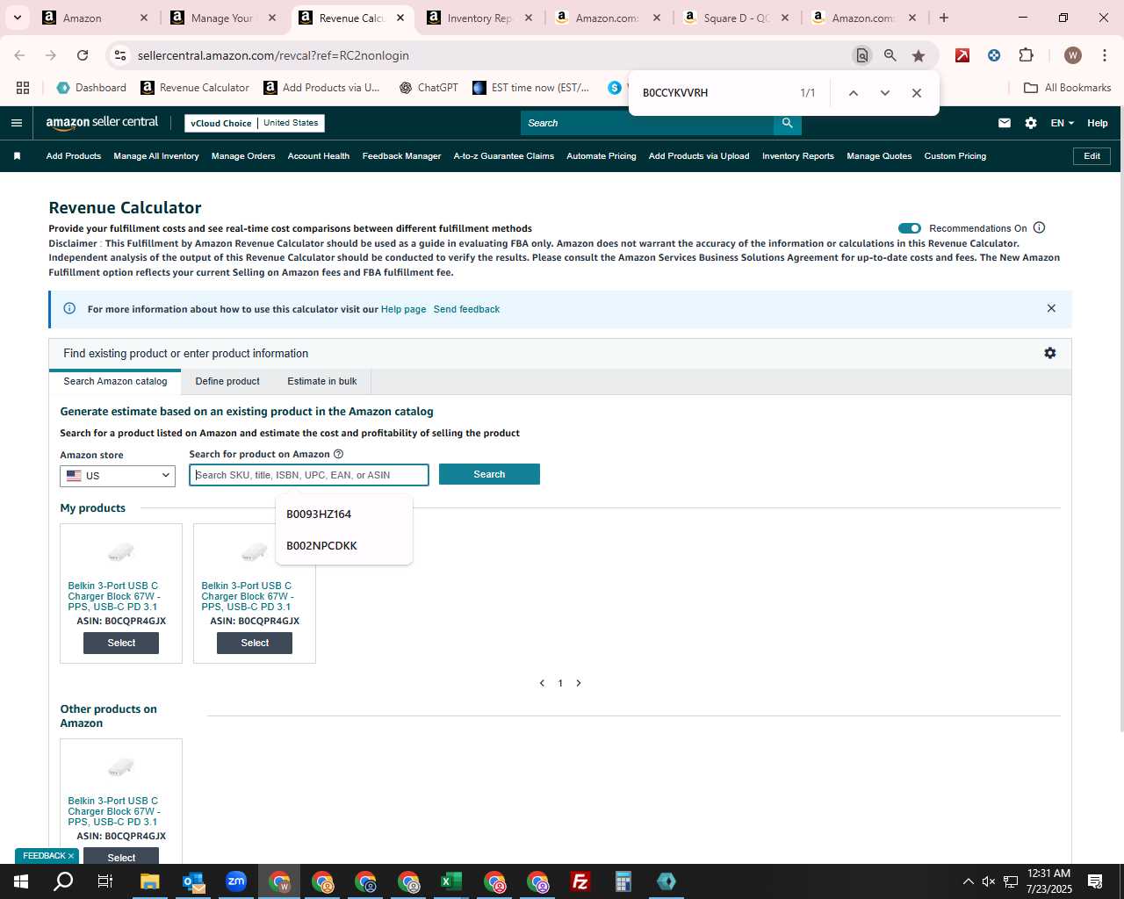This screenshot has width=1124, height=899.
Task: Open Excel from the taskbar
Action: pyautogui.click(x=451, y=881)
